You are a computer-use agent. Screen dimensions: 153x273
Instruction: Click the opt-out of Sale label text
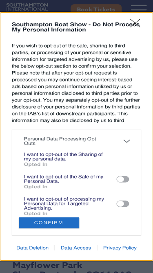pyautogui.click(x=64, y=179)
